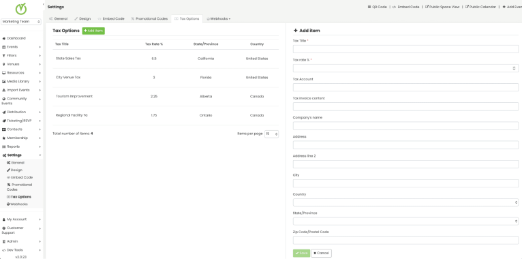Viewport: 522px width, 259px height.
Task: Select Webhooks in sidebar submenu
Action: click(x=17, y=204)
